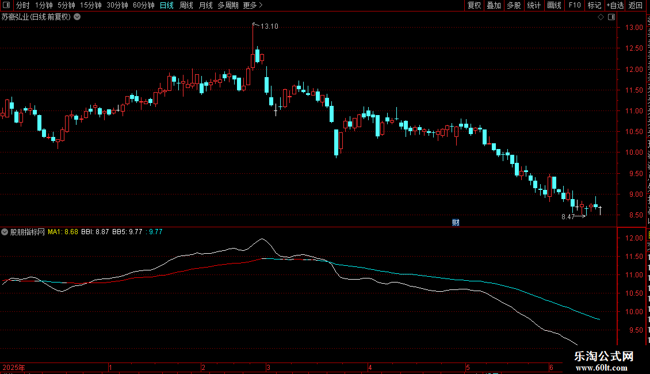Click the 返回 back button
This screenshot has width=650, height=374.
(x=636, y=5)
